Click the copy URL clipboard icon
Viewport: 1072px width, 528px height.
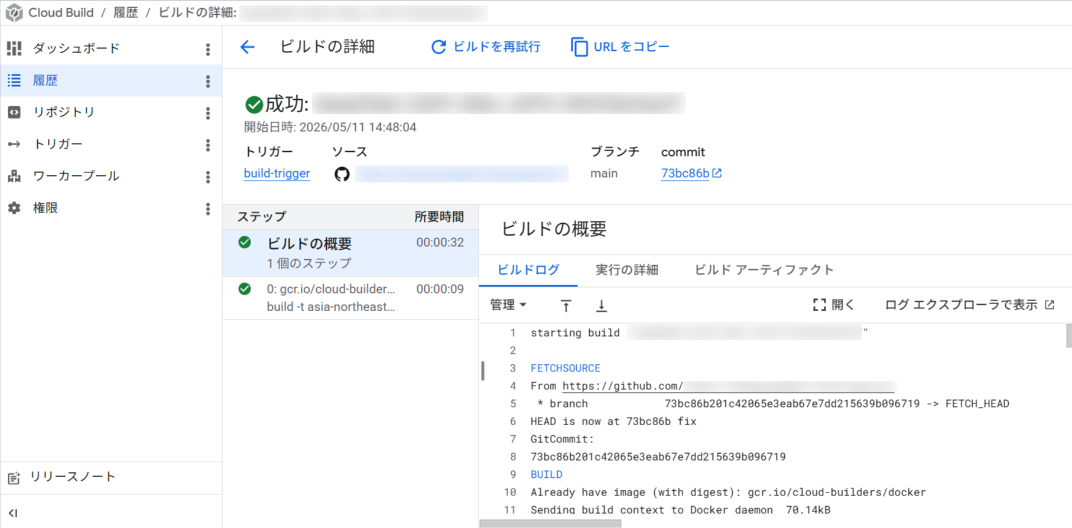pyautogui.click(x=579, y=47)
